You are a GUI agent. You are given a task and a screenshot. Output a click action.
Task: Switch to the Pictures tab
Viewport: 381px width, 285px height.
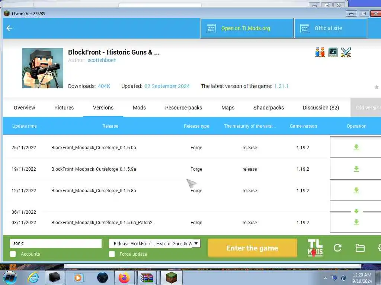64,108
